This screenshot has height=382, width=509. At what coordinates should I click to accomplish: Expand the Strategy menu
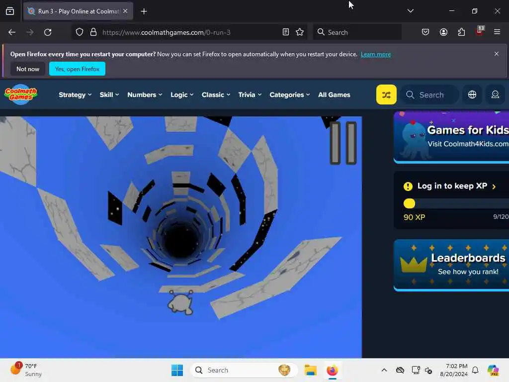[x=75, y=95]
